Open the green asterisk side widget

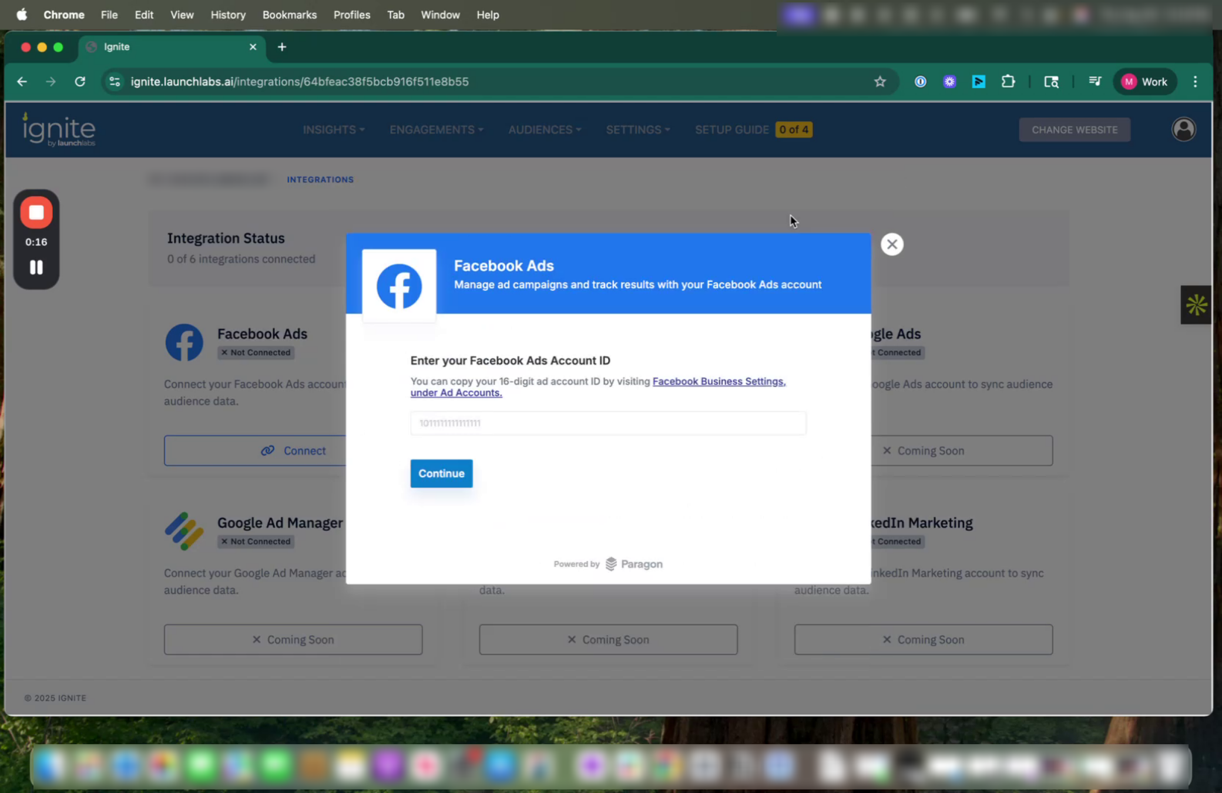pos(1196,305)
